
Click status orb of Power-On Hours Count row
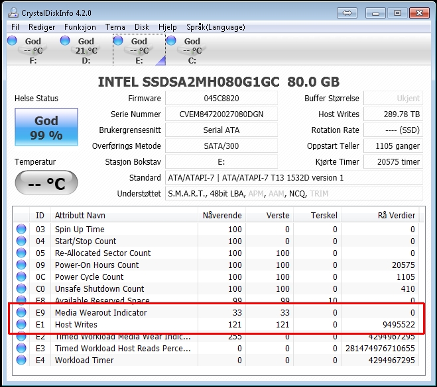tap(21, 265)
